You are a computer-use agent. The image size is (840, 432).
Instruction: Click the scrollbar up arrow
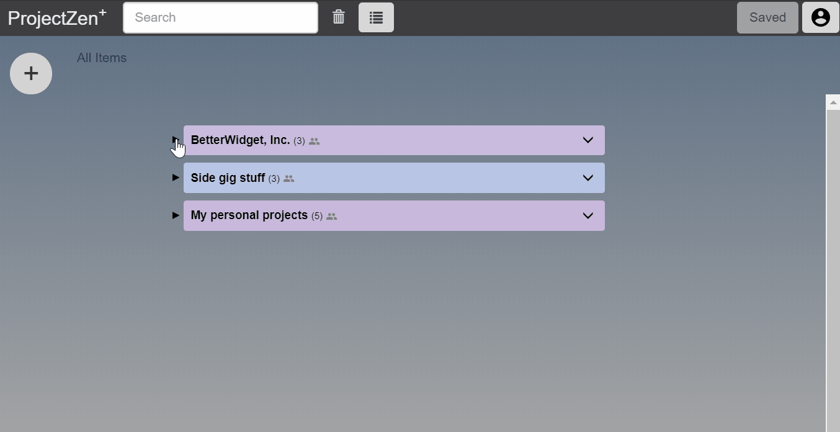[833, 102]
